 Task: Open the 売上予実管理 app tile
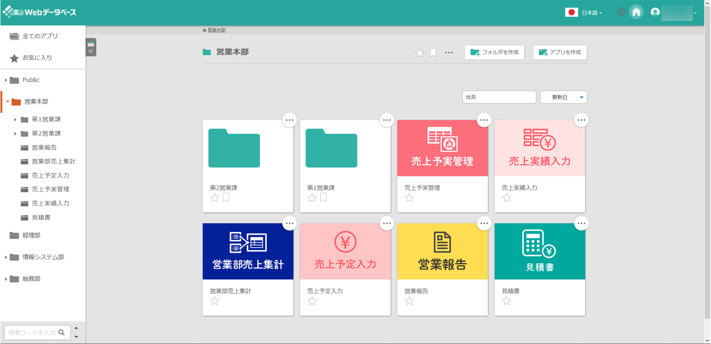tap(442, 148)
